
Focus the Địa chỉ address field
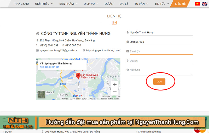(161, 61)
